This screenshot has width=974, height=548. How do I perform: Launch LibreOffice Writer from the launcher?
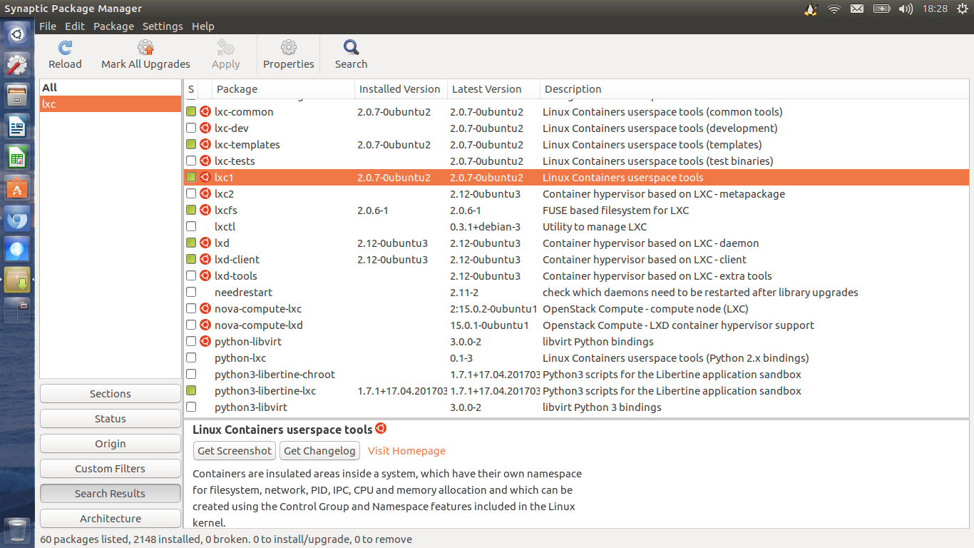click(17, 126)
